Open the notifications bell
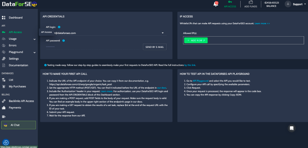The height and width of the screenshot is (148, 308). (x=216, y=4)
